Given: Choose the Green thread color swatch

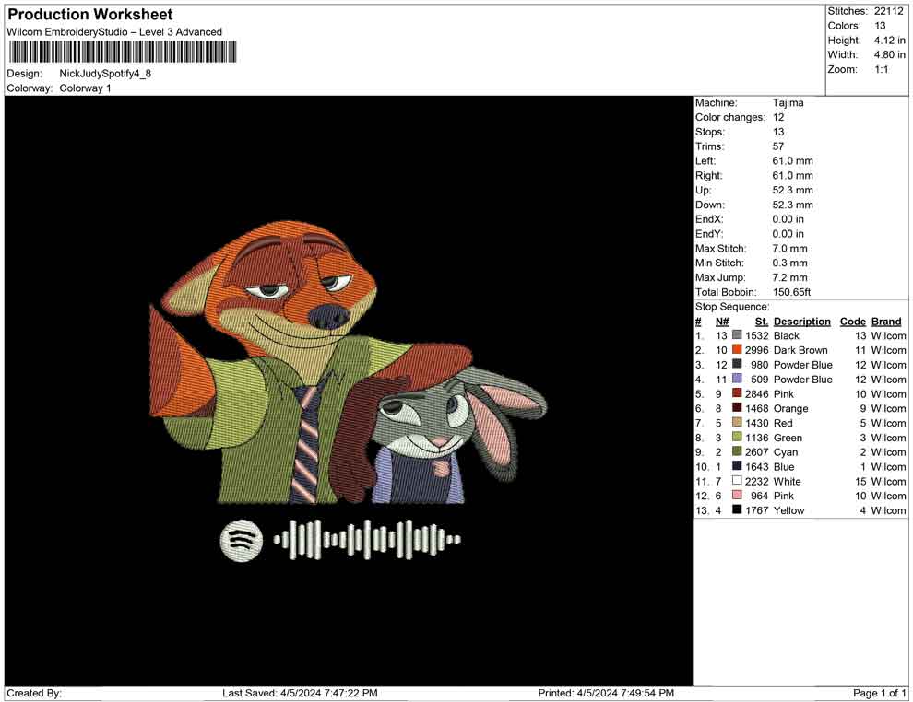Looking at the screenshot, I should (x=737, y=438).
